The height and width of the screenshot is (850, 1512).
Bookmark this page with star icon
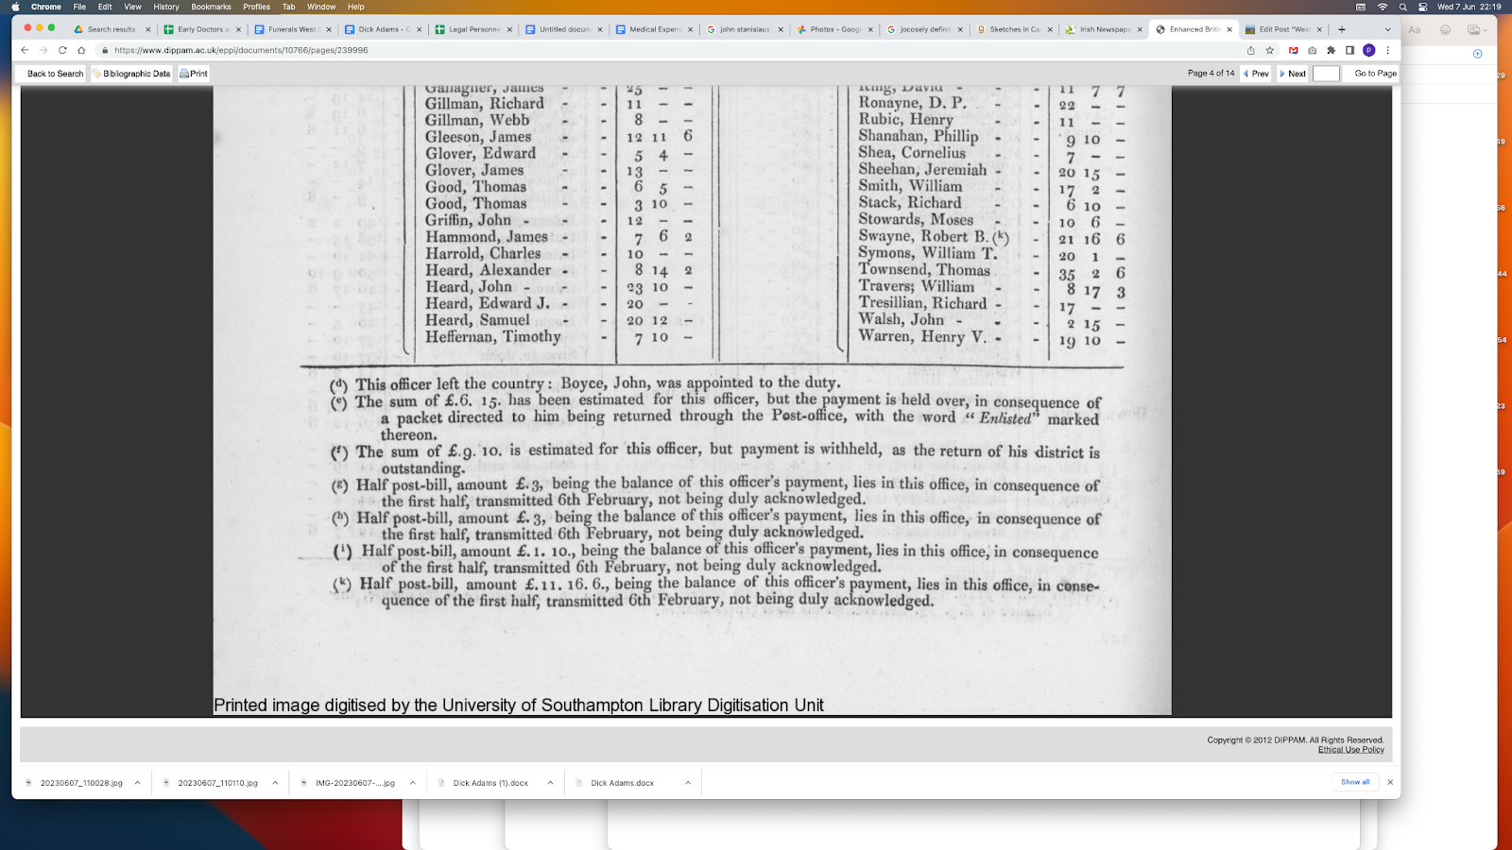tap(1270, 50)
